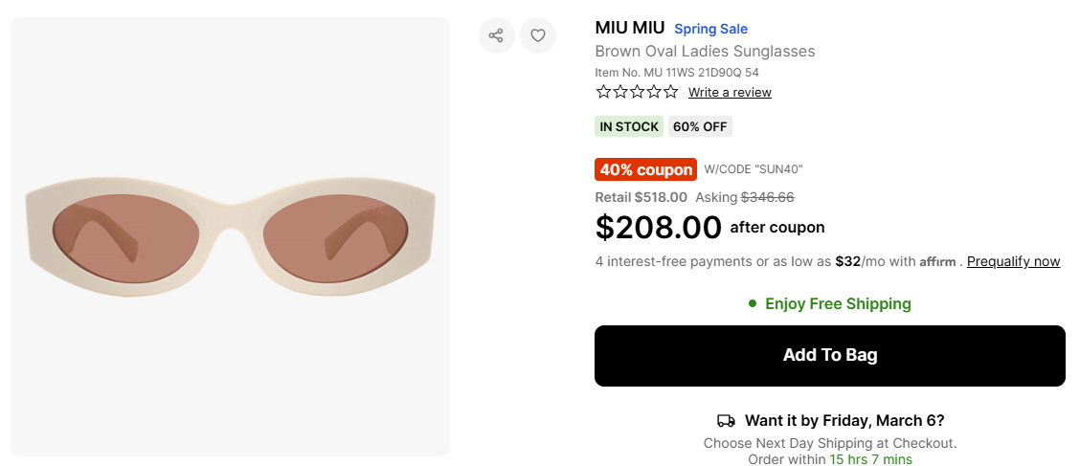
Task: Open the Spring Sale link
Action: click(710, 29)
